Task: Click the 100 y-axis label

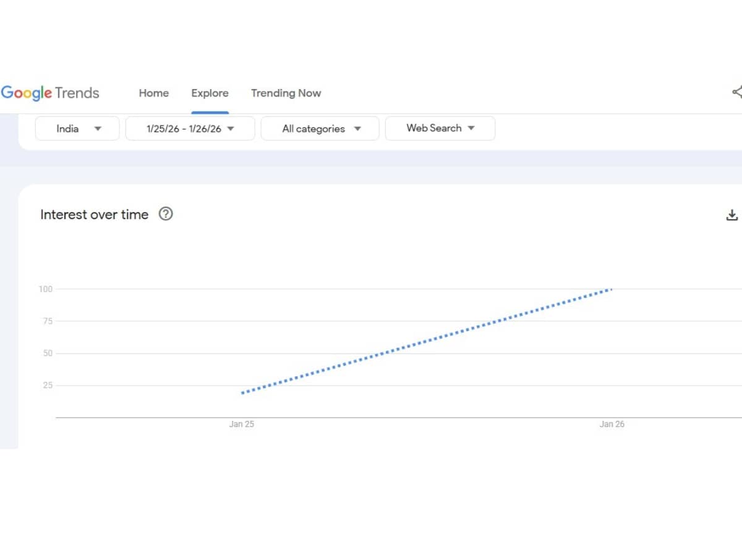Action: (46, 289)
